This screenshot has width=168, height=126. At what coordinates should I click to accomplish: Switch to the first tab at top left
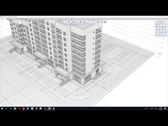coord(3,19)
